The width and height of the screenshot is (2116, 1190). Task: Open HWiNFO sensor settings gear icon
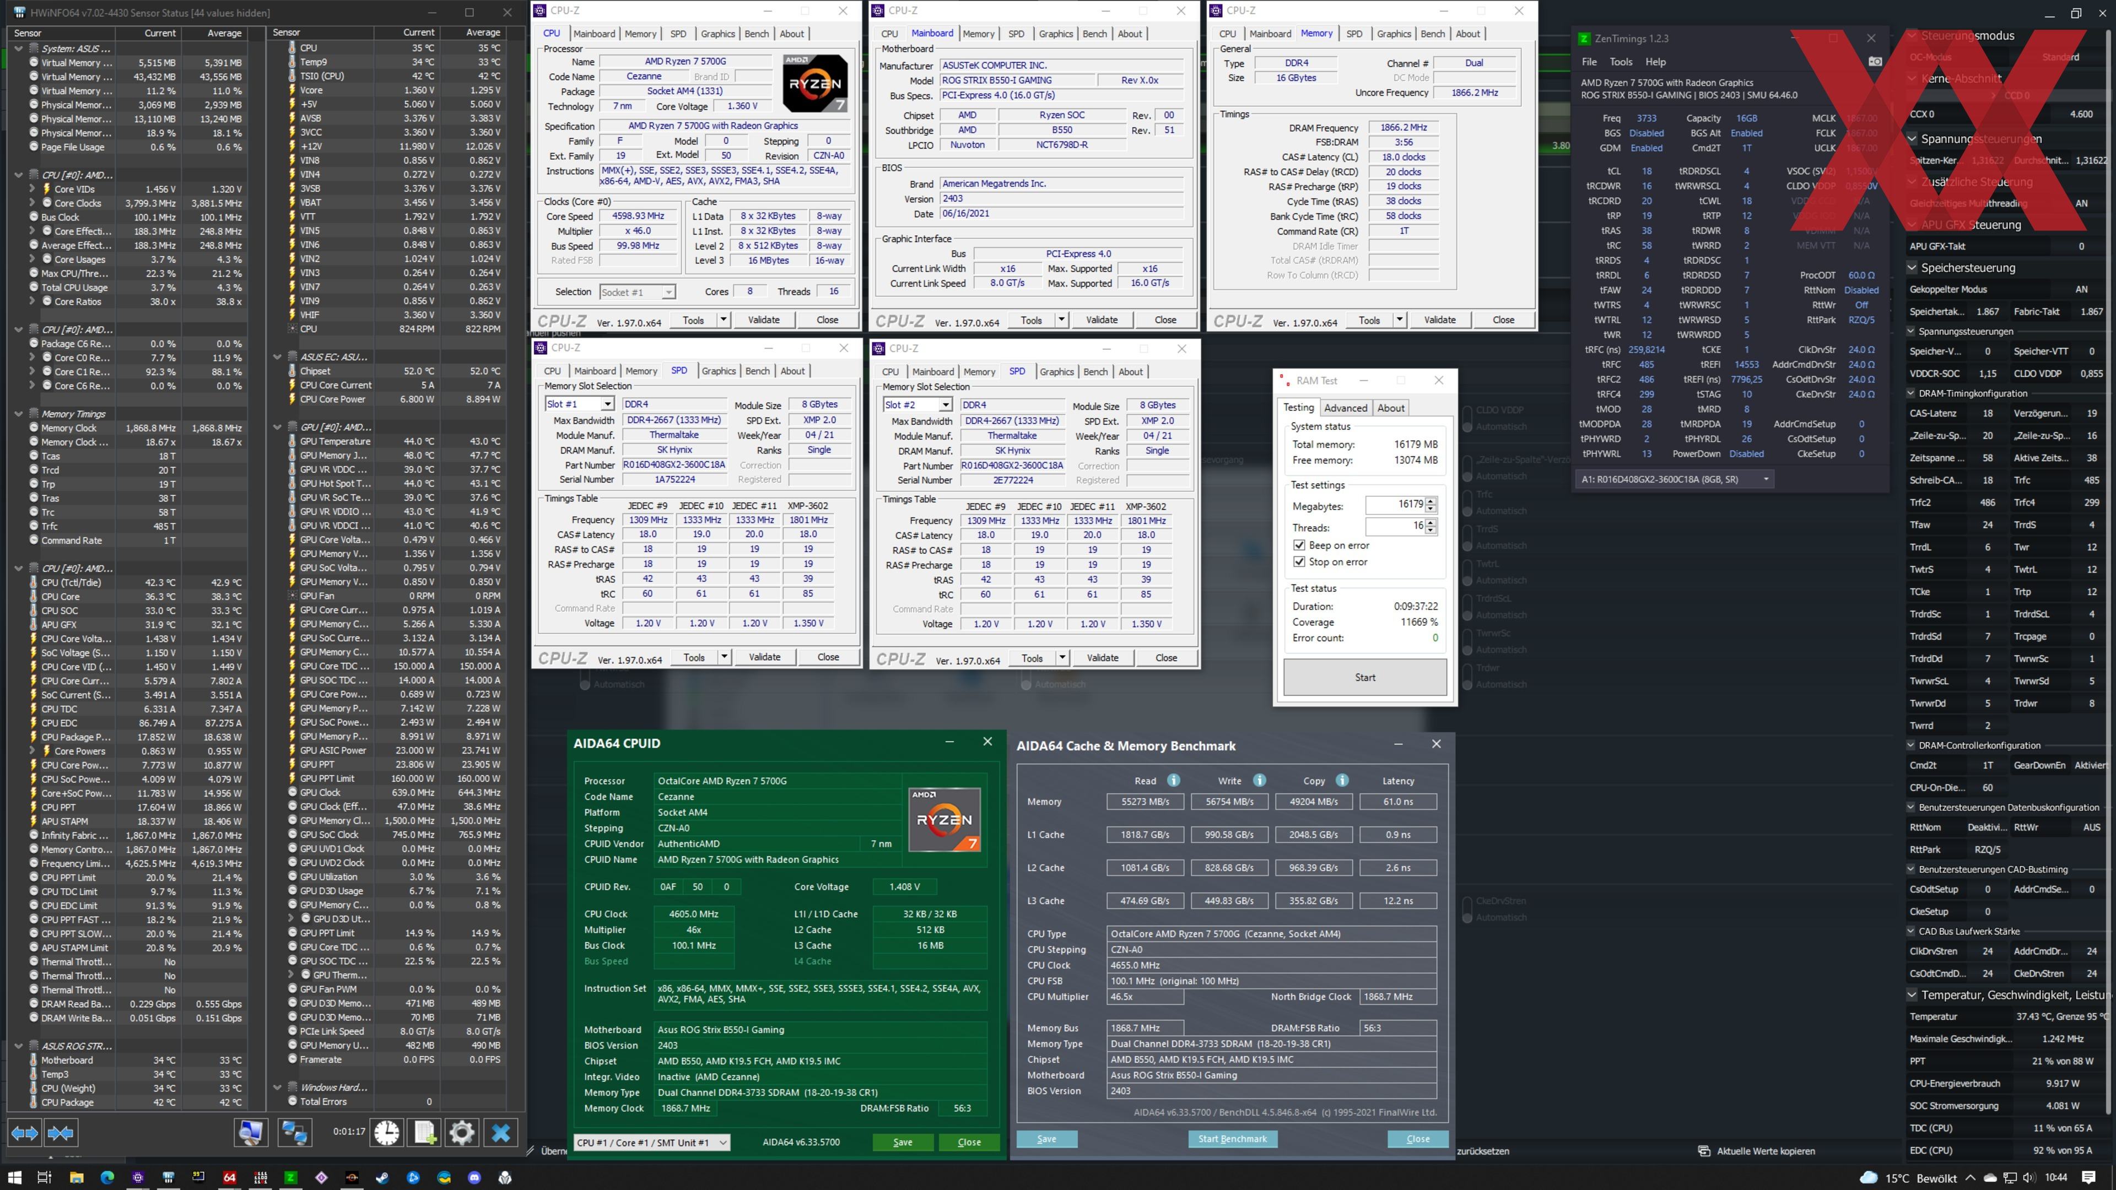click(x=462, y=1133)
